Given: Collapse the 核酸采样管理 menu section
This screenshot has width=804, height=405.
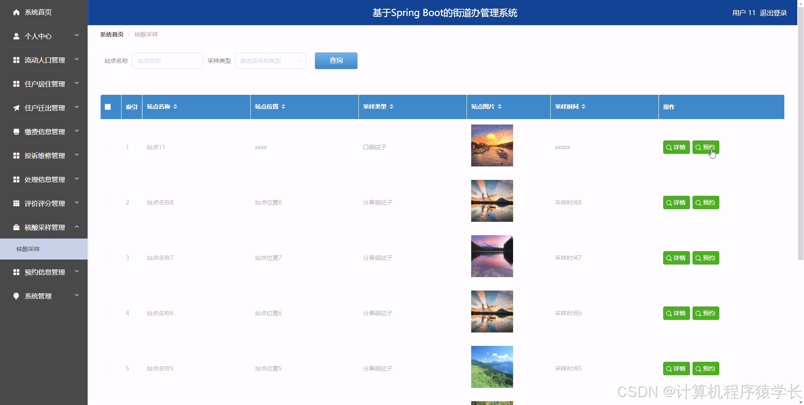Looking at the screenshot, I should click(44, 227).
